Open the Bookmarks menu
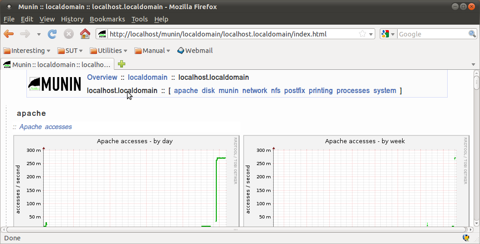This screenshot has height=244, width=480. coord(107,19)
